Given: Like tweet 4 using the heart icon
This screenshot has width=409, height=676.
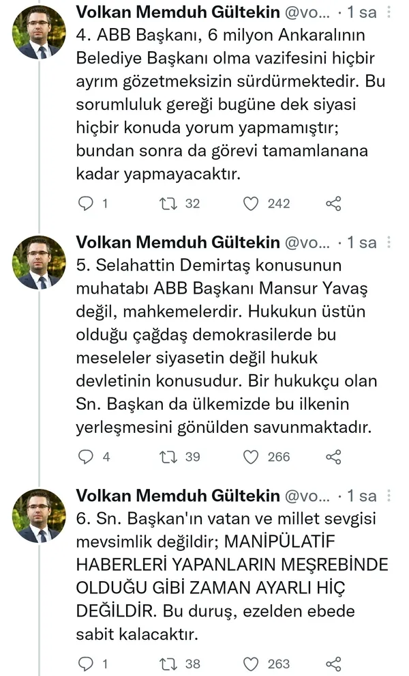Looking at the screenshot, I should click(x=250, y=203).
